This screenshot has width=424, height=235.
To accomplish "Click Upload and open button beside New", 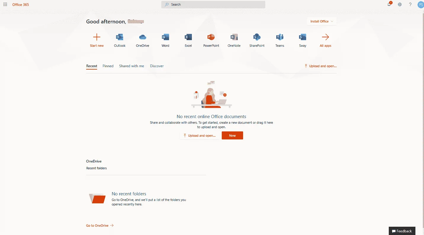I will tap(200, 136).
